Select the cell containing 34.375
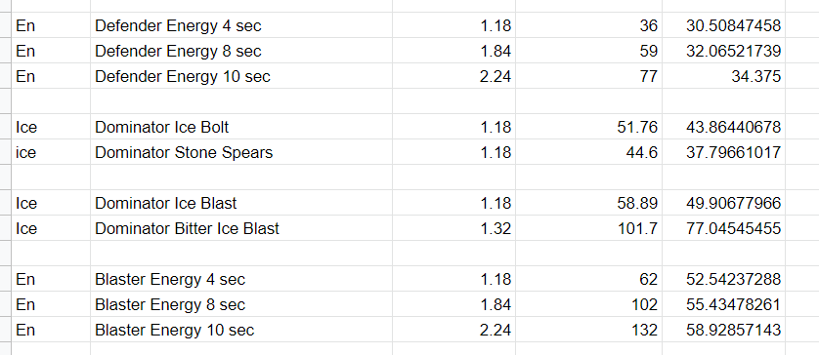The width and height of the screenshot is (819, 355). (724, 76)
